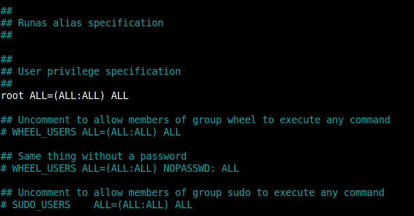Click the final "ALL" after NOPASSWD:
This screenshot has width=414, height=216.
coord(230,168)
